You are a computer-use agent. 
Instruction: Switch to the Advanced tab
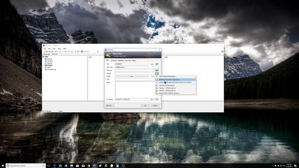coord(114,61)
